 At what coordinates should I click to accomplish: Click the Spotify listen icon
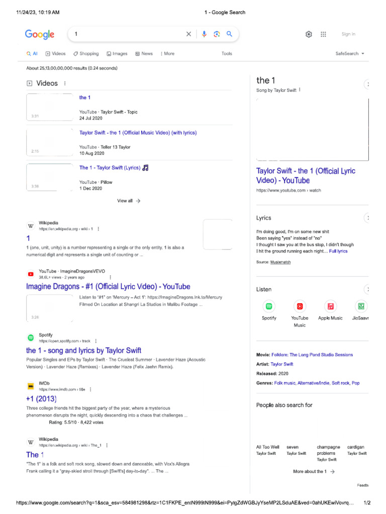click(x=269, y=306)
